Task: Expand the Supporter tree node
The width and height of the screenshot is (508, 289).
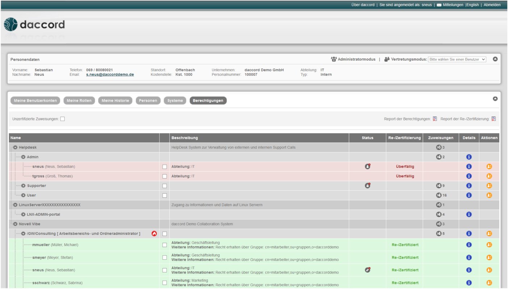Action: point(23,186)
